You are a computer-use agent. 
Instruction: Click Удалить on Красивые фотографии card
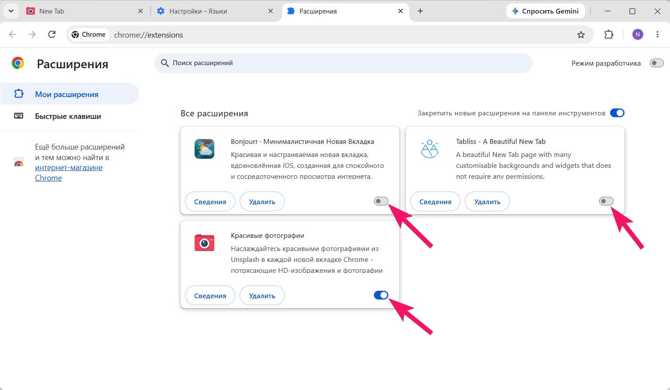pyautogui.click(x=262, y=296)
